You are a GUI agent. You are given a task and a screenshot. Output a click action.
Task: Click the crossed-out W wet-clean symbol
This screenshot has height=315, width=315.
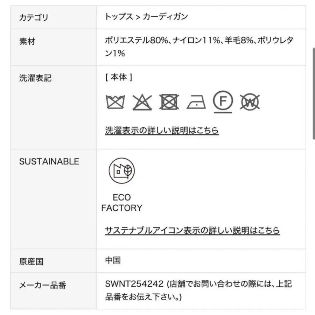point(250,102)
